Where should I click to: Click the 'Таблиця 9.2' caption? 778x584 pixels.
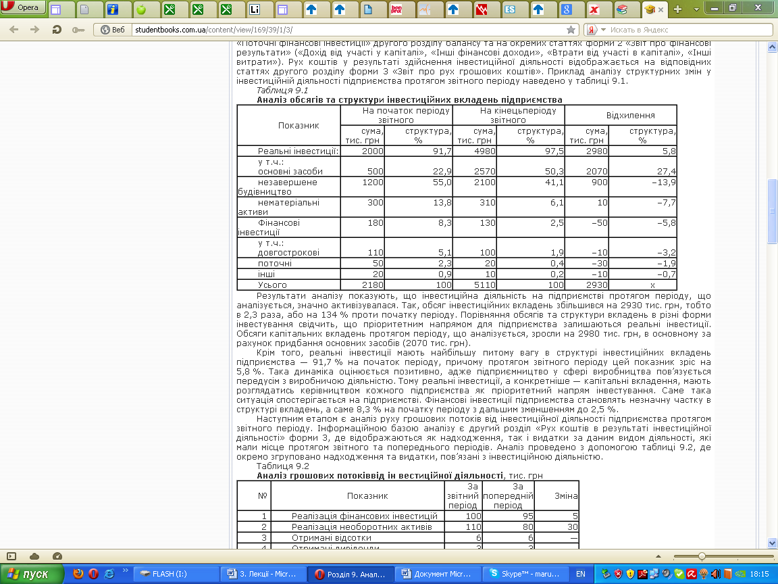(282, 466)
